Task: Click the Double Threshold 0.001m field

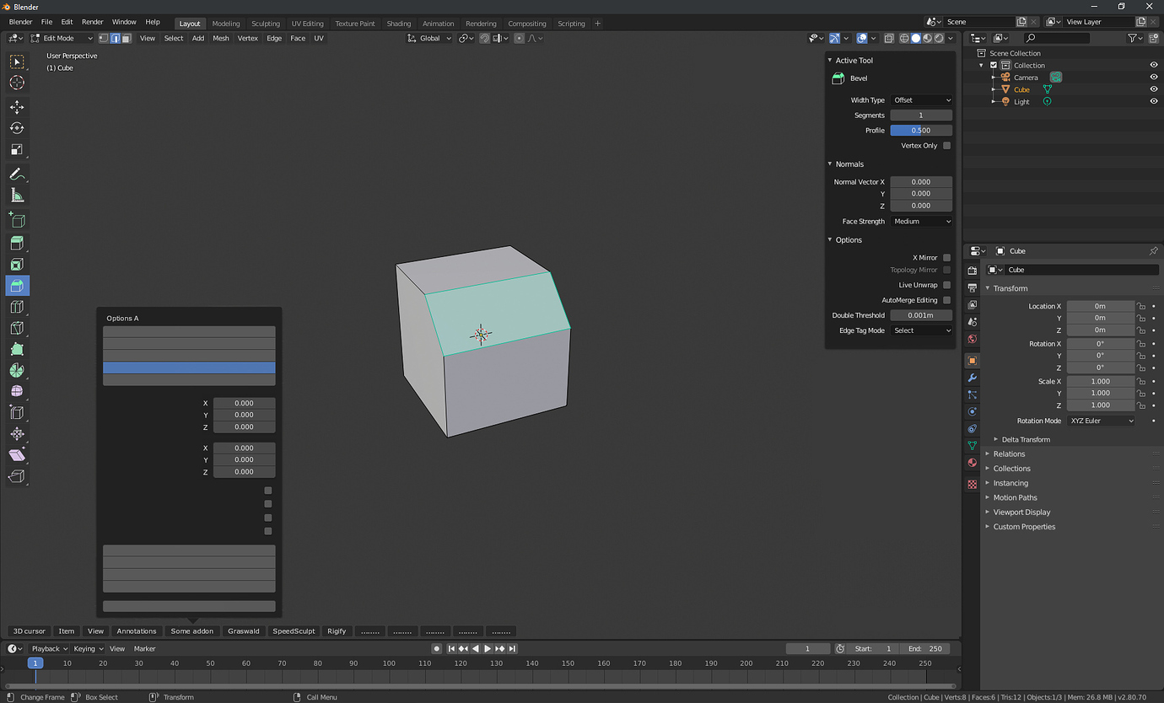Action: click(921, 315)
